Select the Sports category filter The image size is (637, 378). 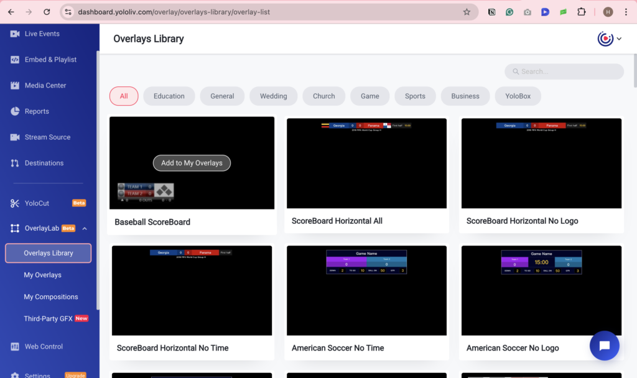click(415, 96)
